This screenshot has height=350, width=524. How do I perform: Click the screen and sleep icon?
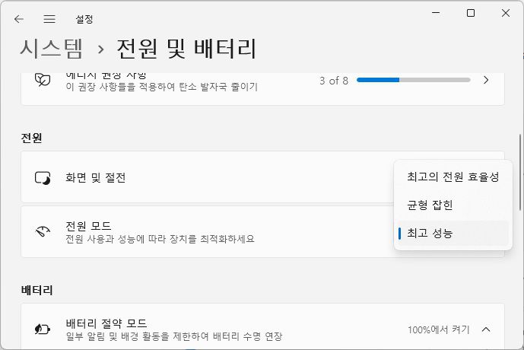pos(43,178)
